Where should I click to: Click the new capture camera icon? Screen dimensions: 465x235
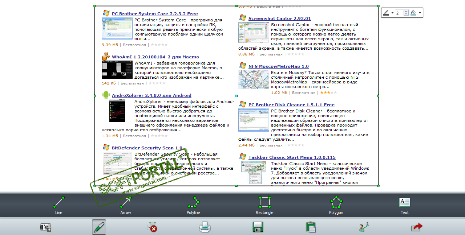[46, 227]
